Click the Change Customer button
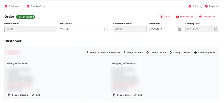The image size is (224, 103). 180,53
